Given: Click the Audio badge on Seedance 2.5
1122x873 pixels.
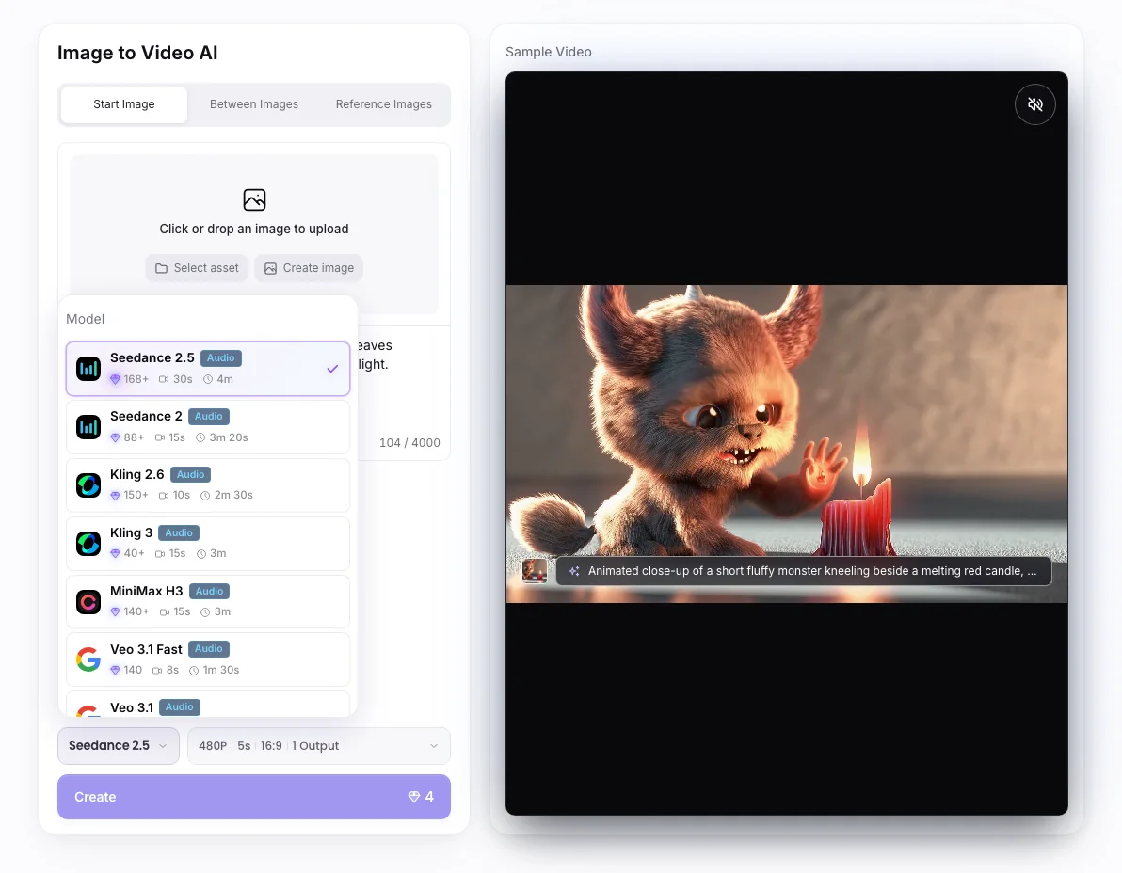Looking at the screenshot, I should (x=220, y=358).
